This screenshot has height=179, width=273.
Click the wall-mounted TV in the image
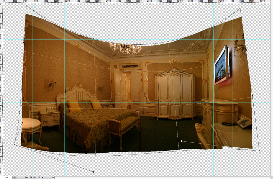pyautogui.click(x=222, y=65)
